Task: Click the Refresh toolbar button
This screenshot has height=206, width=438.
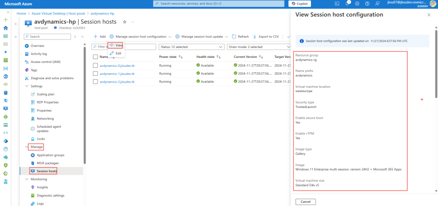Action: (240, 36)
